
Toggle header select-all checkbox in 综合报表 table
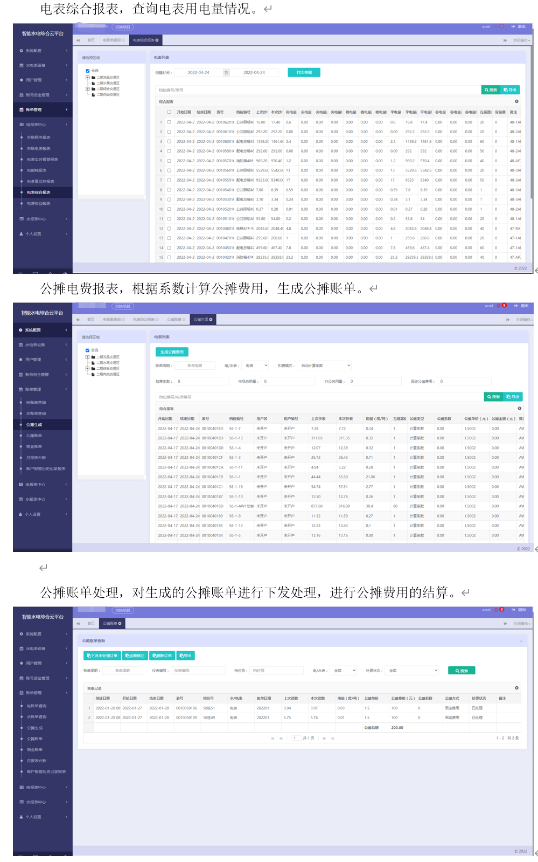[169, 112]
